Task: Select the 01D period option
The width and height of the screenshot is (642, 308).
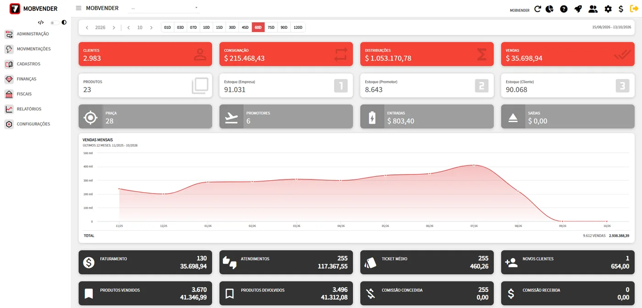Action: pyautogui.click(x=167, y=27)
